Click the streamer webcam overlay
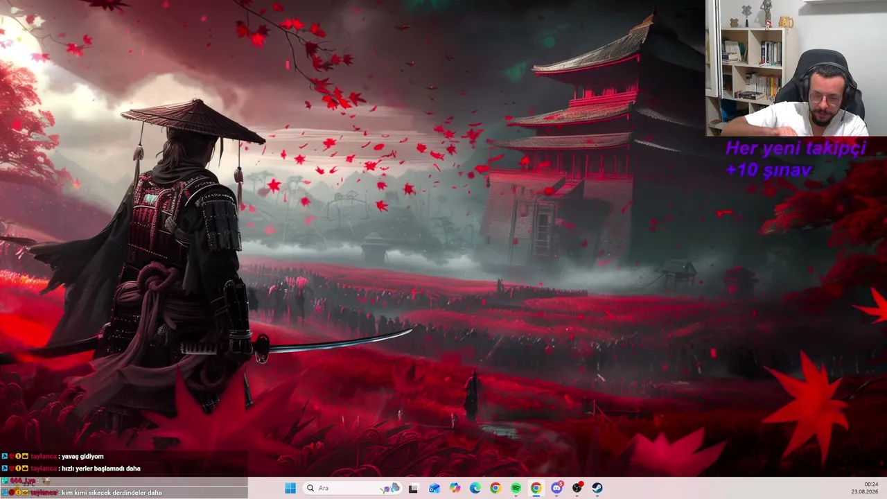 pyautogui.click(x=796, y=68)
